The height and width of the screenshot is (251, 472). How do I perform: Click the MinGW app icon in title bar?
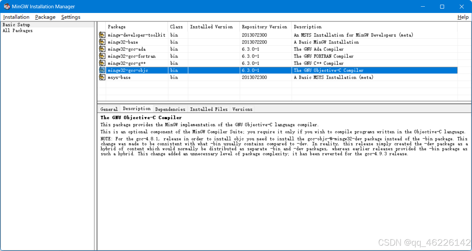click(x=7, y=7)
